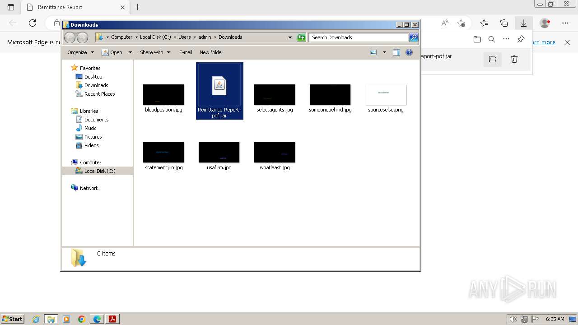The height and width of the screenshot is (325, 578).
Task: Open Downloads in navigation pane
Action: 96,85
